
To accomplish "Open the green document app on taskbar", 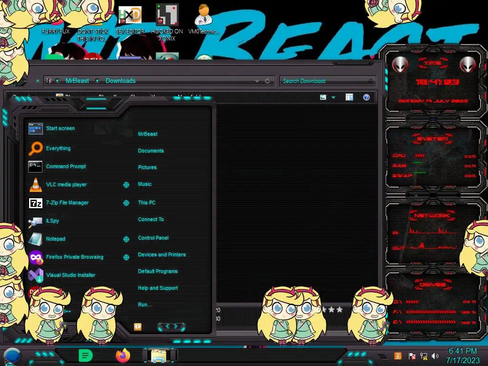I will coord(86,356).
